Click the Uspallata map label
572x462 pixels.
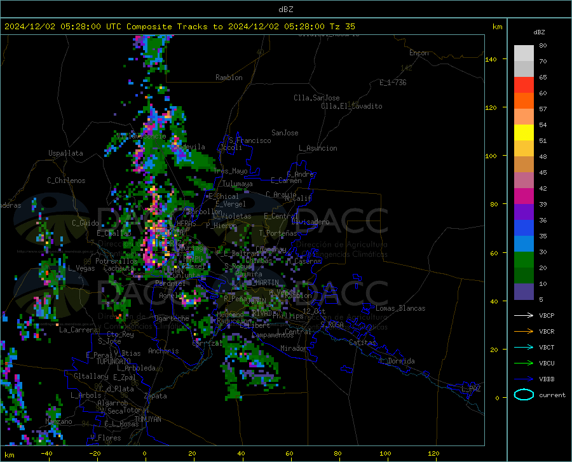(x=65, y=154)
